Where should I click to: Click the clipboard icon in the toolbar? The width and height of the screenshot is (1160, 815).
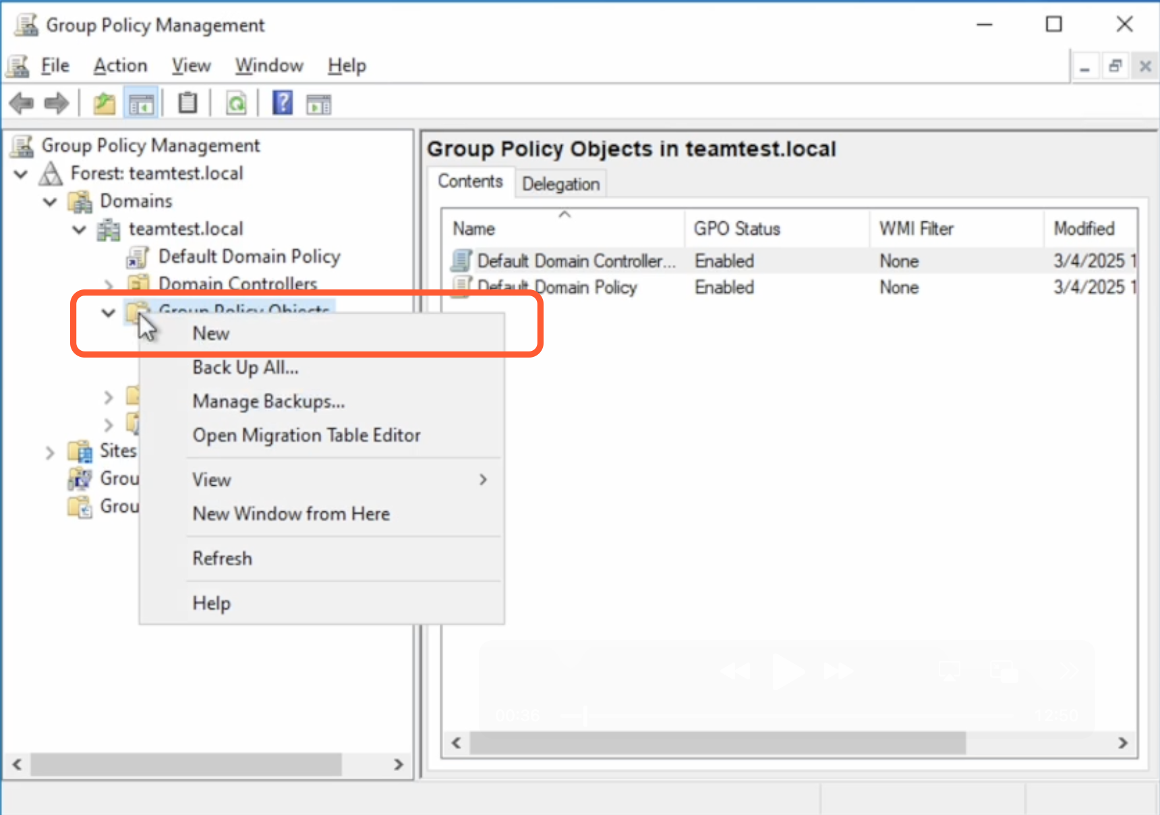point(187,104)
